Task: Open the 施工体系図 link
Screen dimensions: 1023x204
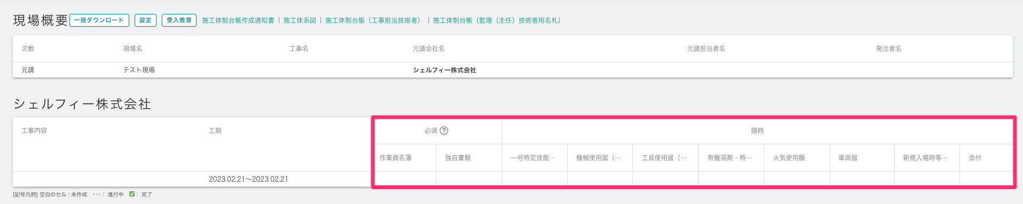Action: tap(300, 20)
